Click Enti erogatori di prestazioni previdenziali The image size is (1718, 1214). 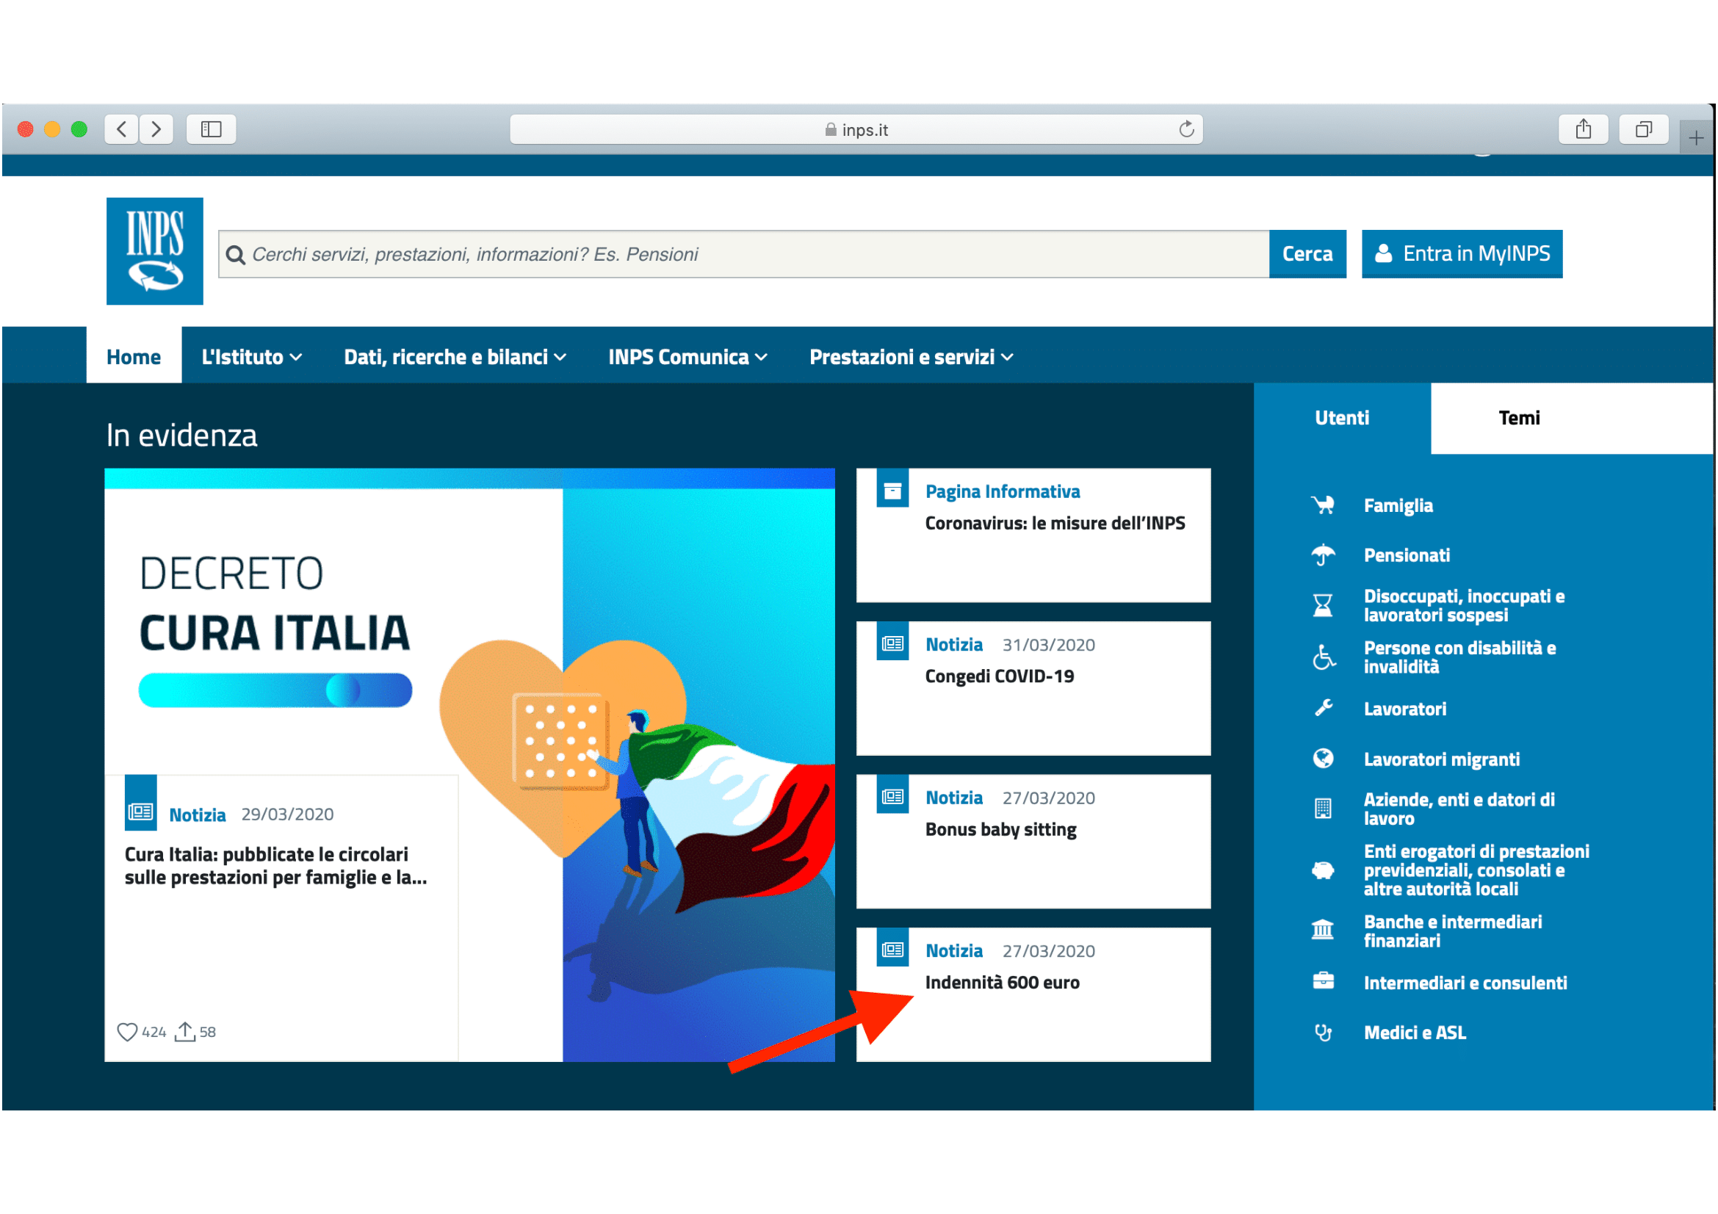[x=1476, y=872]
